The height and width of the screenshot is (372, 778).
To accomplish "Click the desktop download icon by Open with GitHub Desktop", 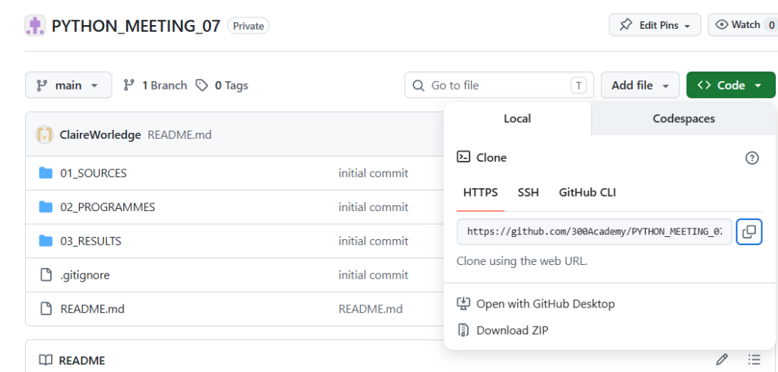I will click(463, 304).
